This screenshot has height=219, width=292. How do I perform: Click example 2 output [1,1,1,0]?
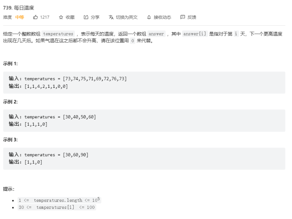(x=36, y=124)
